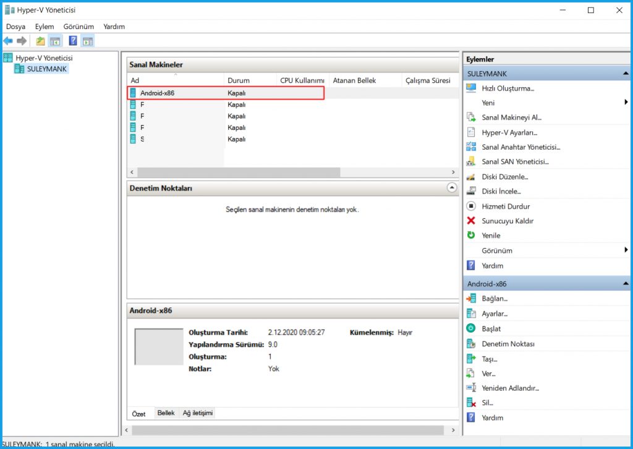
Task: Click Yardım under Android-x86 actions
Action: [x=493, y=417]
